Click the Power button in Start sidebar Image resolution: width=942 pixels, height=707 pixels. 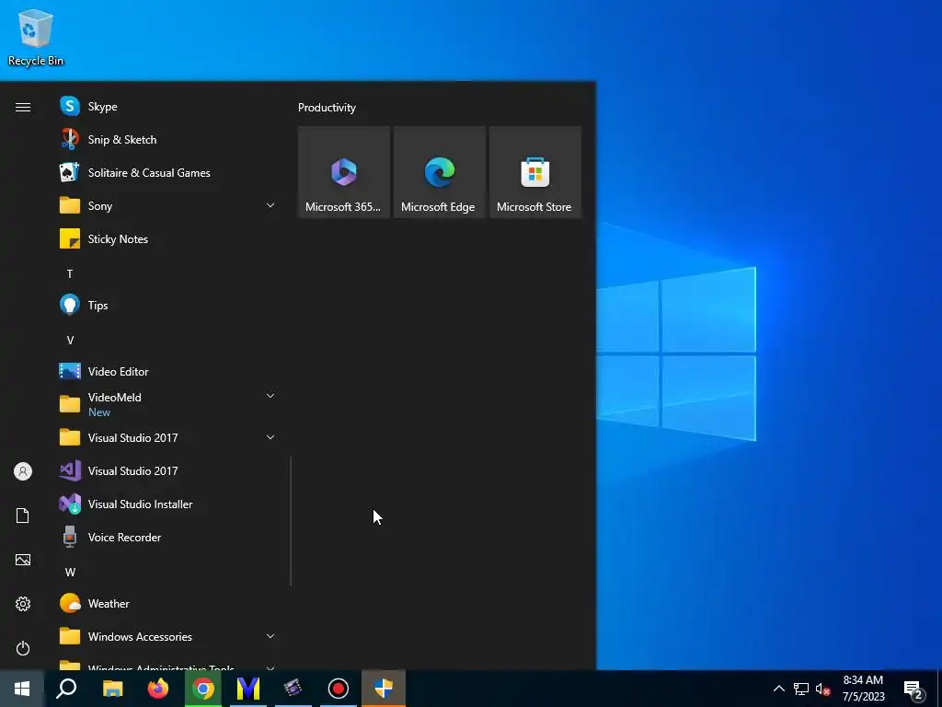pos(23,648)
